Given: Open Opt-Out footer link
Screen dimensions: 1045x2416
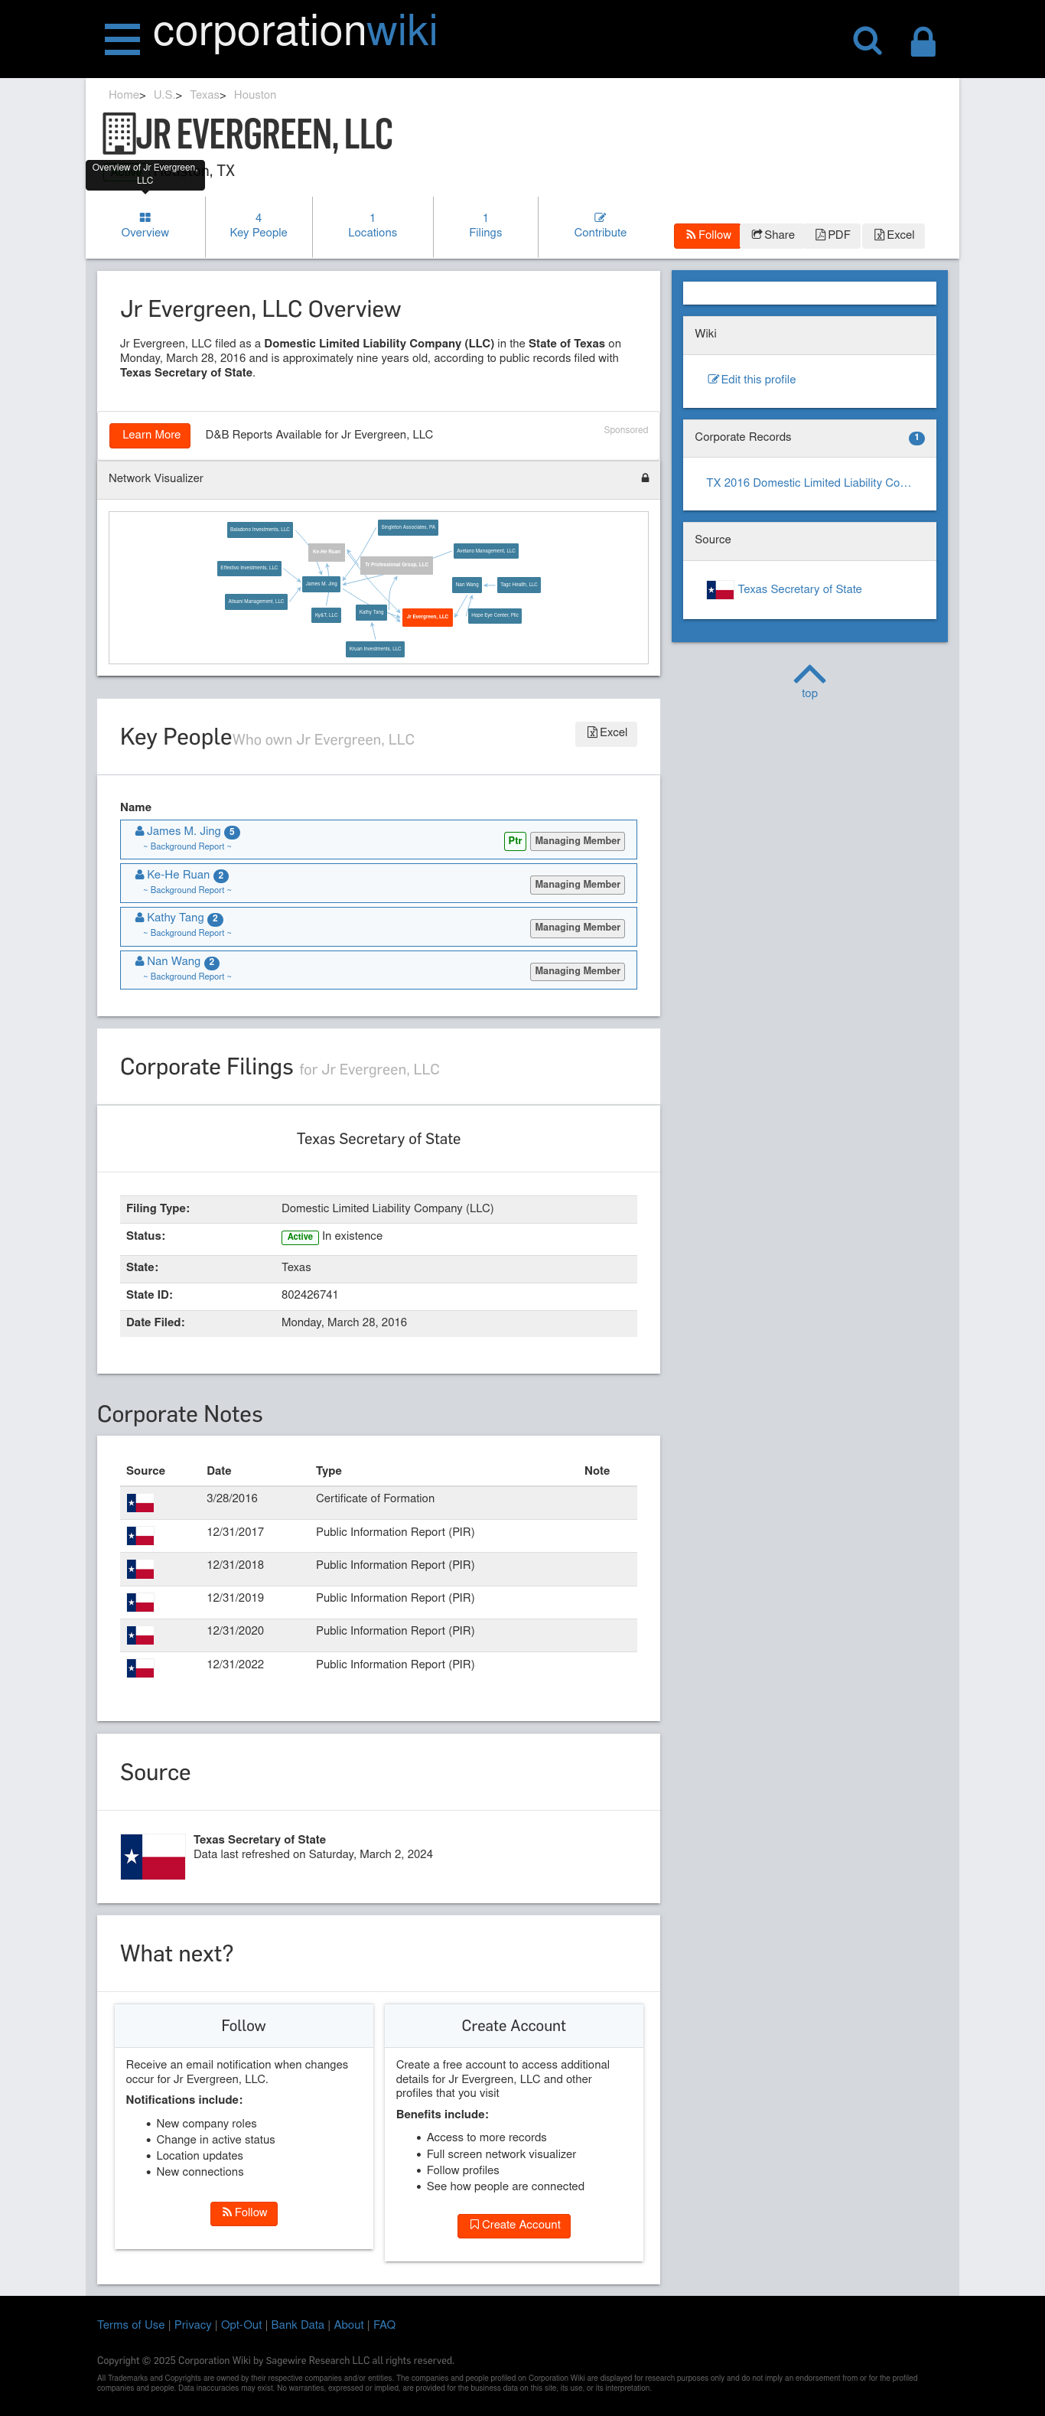Looking at the screenshot, I should click(242, 2325).
